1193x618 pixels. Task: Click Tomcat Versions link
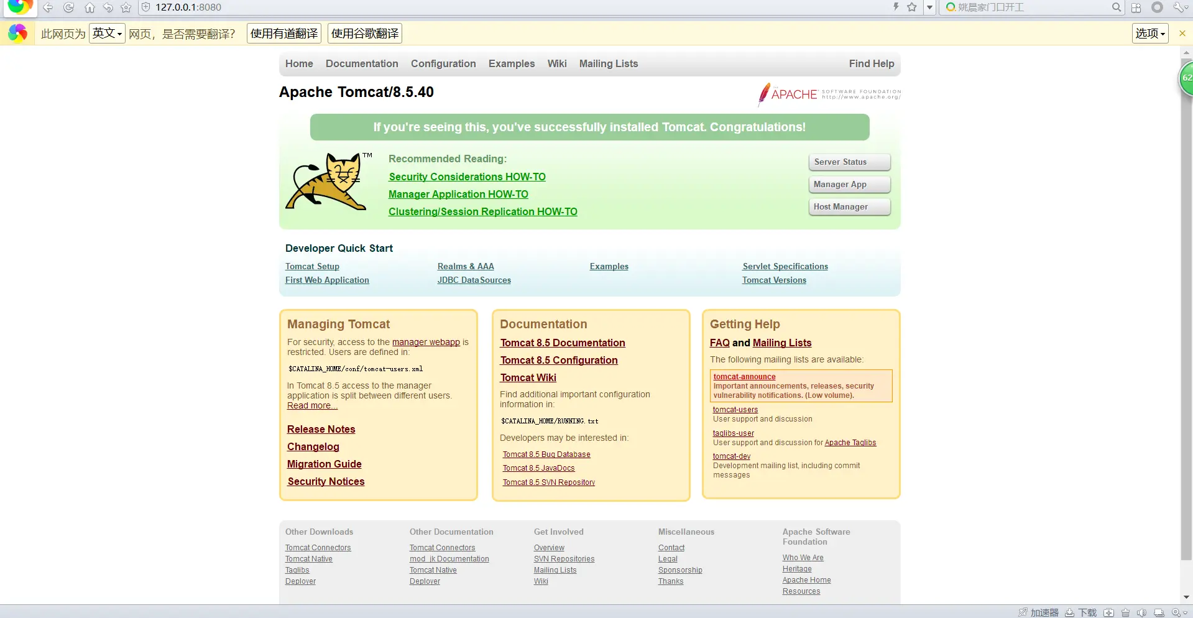point(774,280)
